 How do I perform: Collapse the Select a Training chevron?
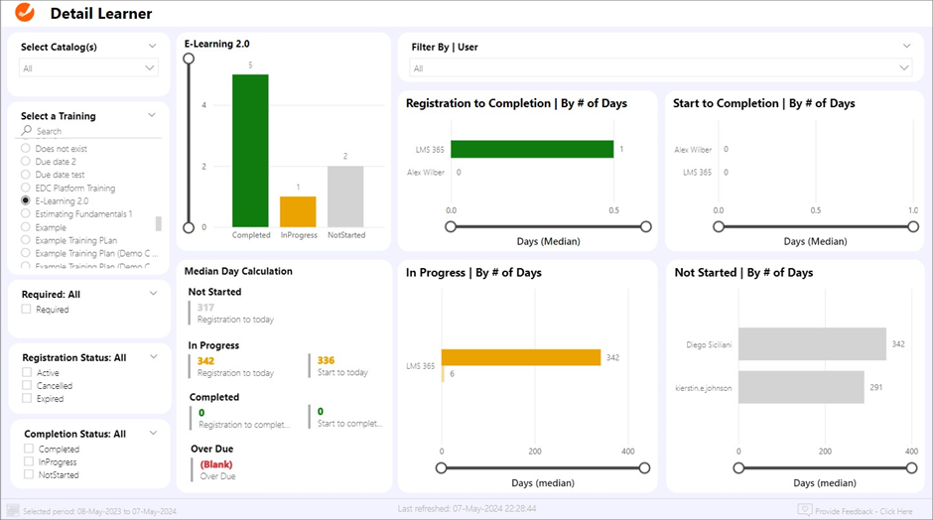pos(152,115)
